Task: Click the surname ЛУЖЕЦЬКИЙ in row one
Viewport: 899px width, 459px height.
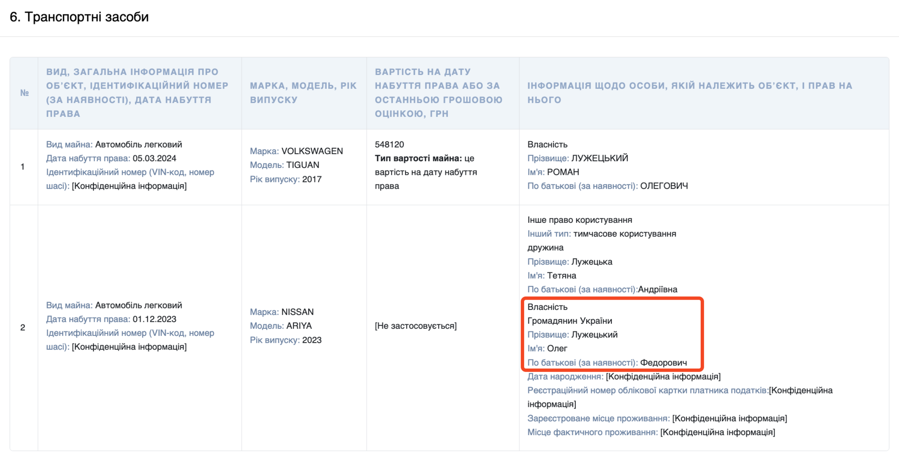Action: [600, 159]
